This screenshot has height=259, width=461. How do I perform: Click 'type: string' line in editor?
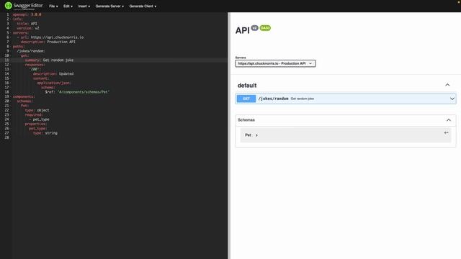coord(45,133)
